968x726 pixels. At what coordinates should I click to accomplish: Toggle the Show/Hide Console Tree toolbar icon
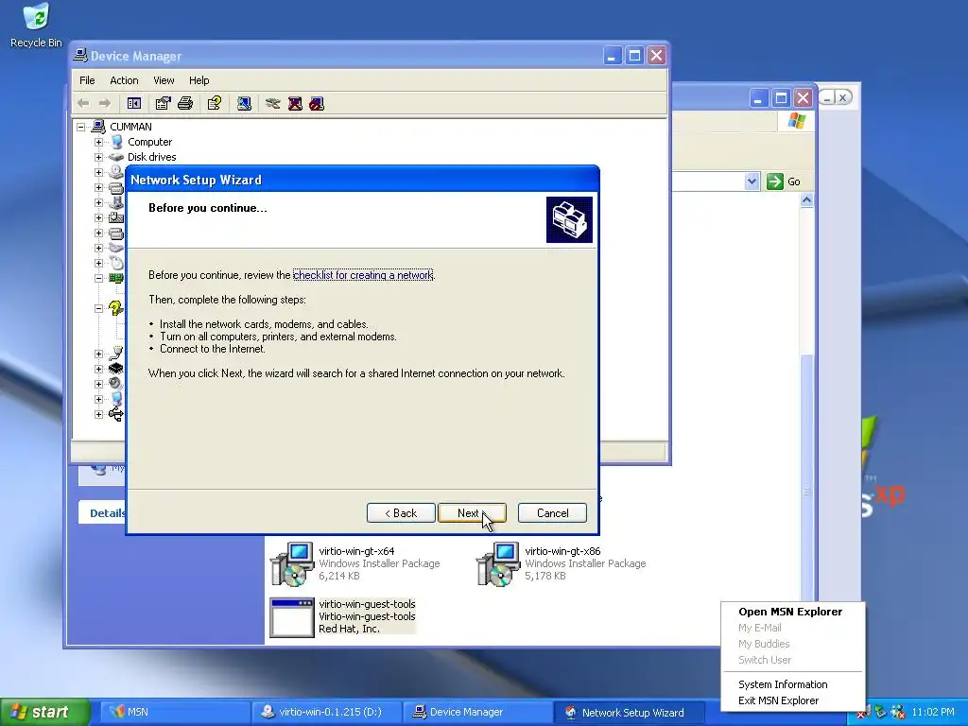tap(134, 103)
